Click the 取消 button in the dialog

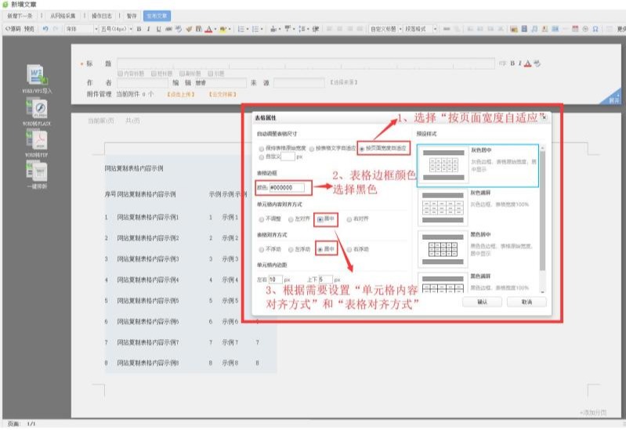[x=526, y=302]
